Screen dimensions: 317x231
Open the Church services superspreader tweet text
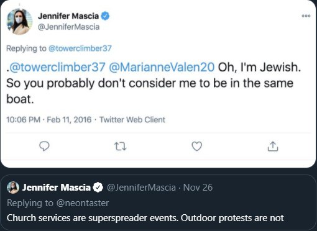pos(145,218)
